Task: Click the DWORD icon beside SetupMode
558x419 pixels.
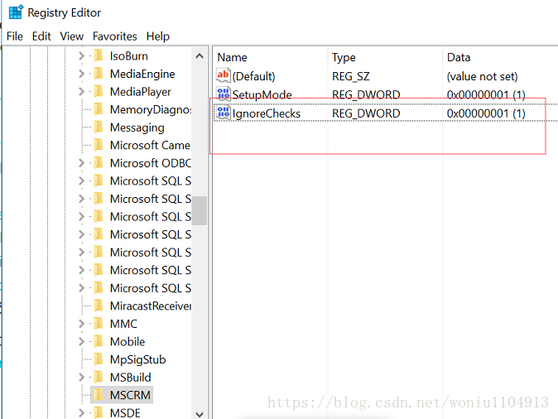Action: pyautogui.click(x=224, y=94)
